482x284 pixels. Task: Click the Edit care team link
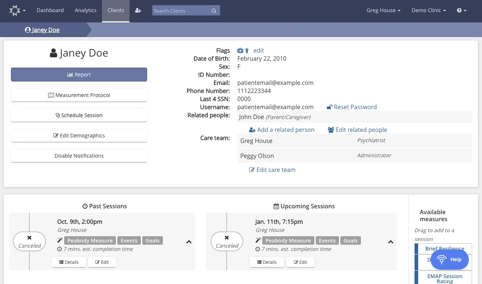tap(272, 169)
